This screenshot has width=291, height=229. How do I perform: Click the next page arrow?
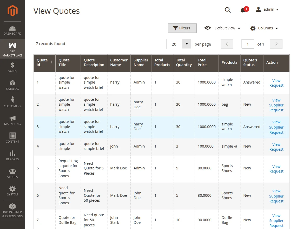click(x=276, y=44)
